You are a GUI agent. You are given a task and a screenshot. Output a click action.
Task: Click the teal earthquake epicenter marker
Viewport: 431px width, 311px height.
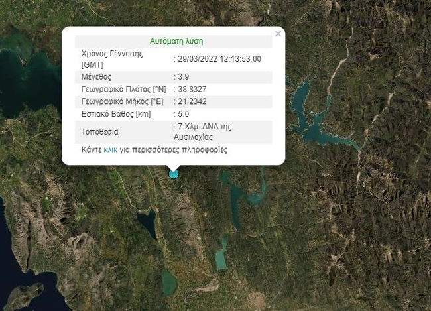pyautogui.click(x=174, y=174)
